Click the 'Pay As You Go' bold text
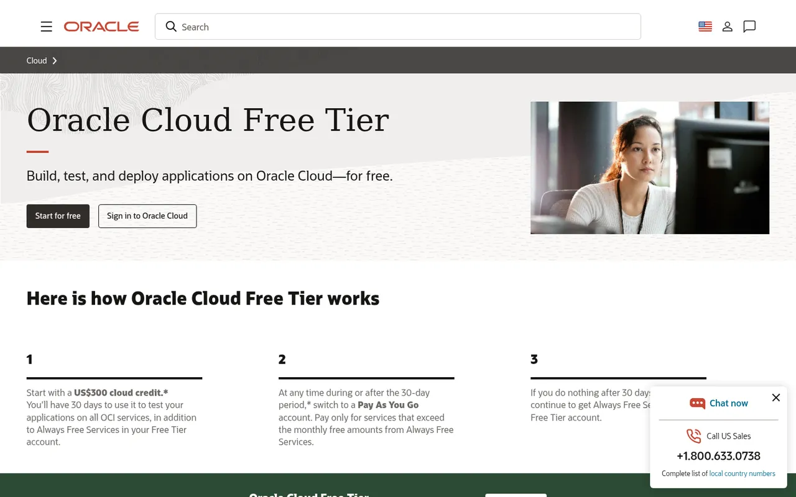The height and width of the screenshot is (497, 796). coord(388,405)
